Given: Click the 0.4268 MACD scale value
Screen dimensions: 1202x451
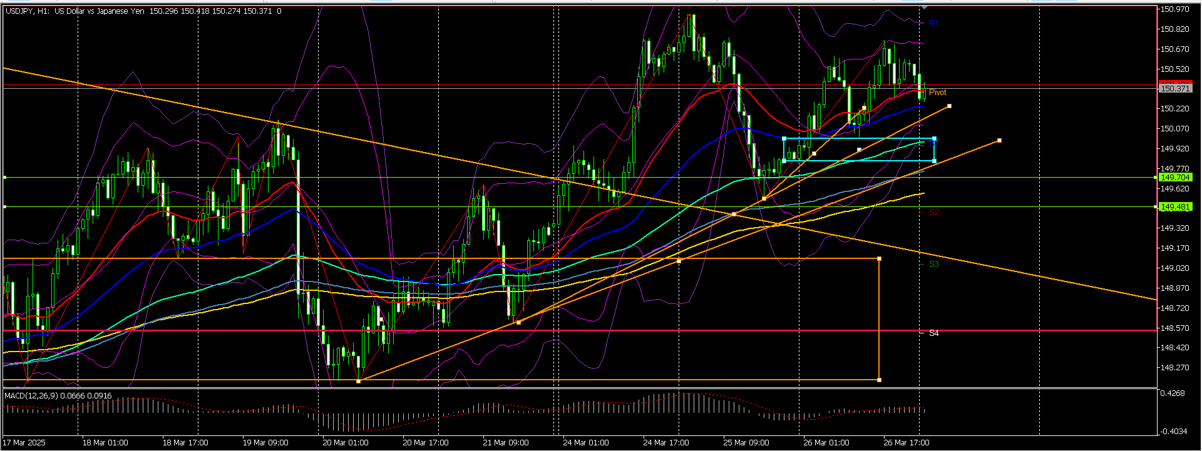Looking at the screenshot, I should coord(1172,393).
